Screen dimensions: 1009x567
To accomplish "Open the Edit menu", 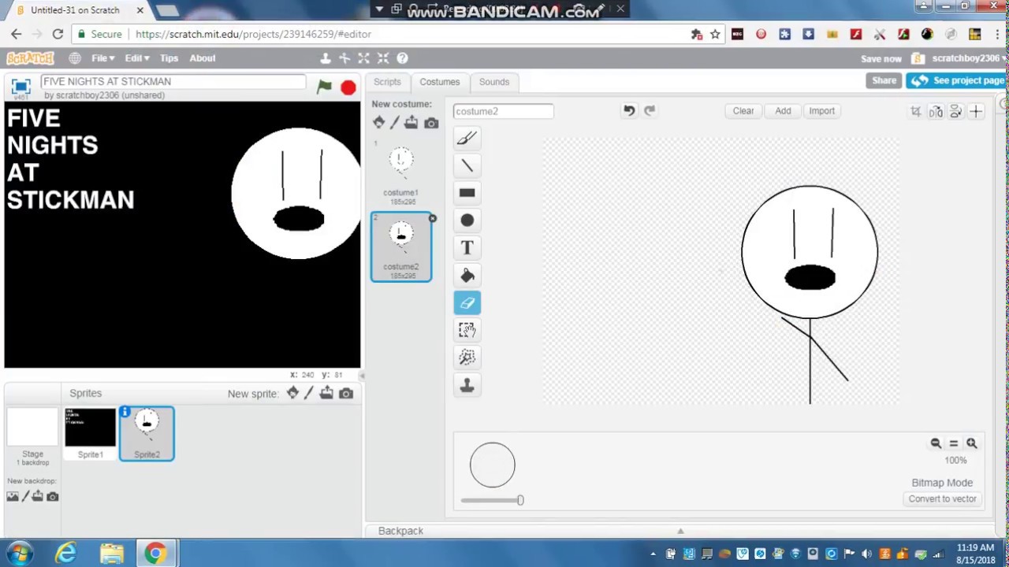I will pyautogui.click(x=136, y=58).
